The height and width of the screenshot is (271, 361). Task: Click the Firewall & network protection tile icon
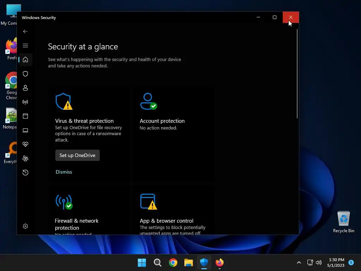point(64,202)
